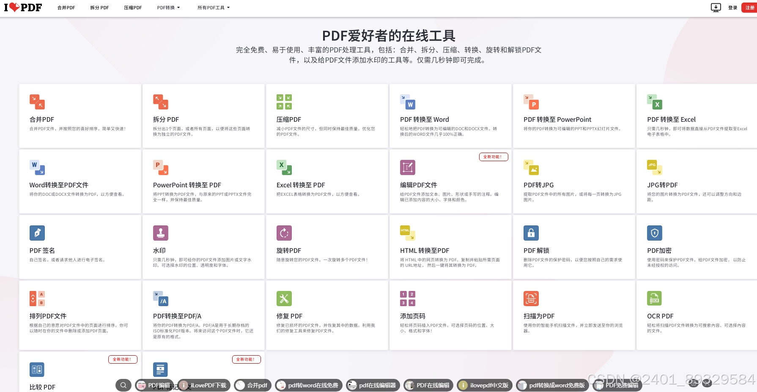The width and height of the screenshot is (757, 392).
Task: Open the OCR PDF card title link
Action: (x=660, y=316)
